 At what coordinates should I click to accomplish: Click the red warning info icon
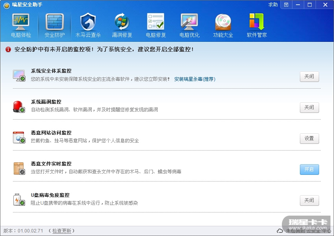(x=8, y=49)
